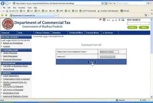Click the Write Message sidebar link
Image resolution: width=153 pixels, height=103 pixels.
pyautogui.click(x=10, y=53)
